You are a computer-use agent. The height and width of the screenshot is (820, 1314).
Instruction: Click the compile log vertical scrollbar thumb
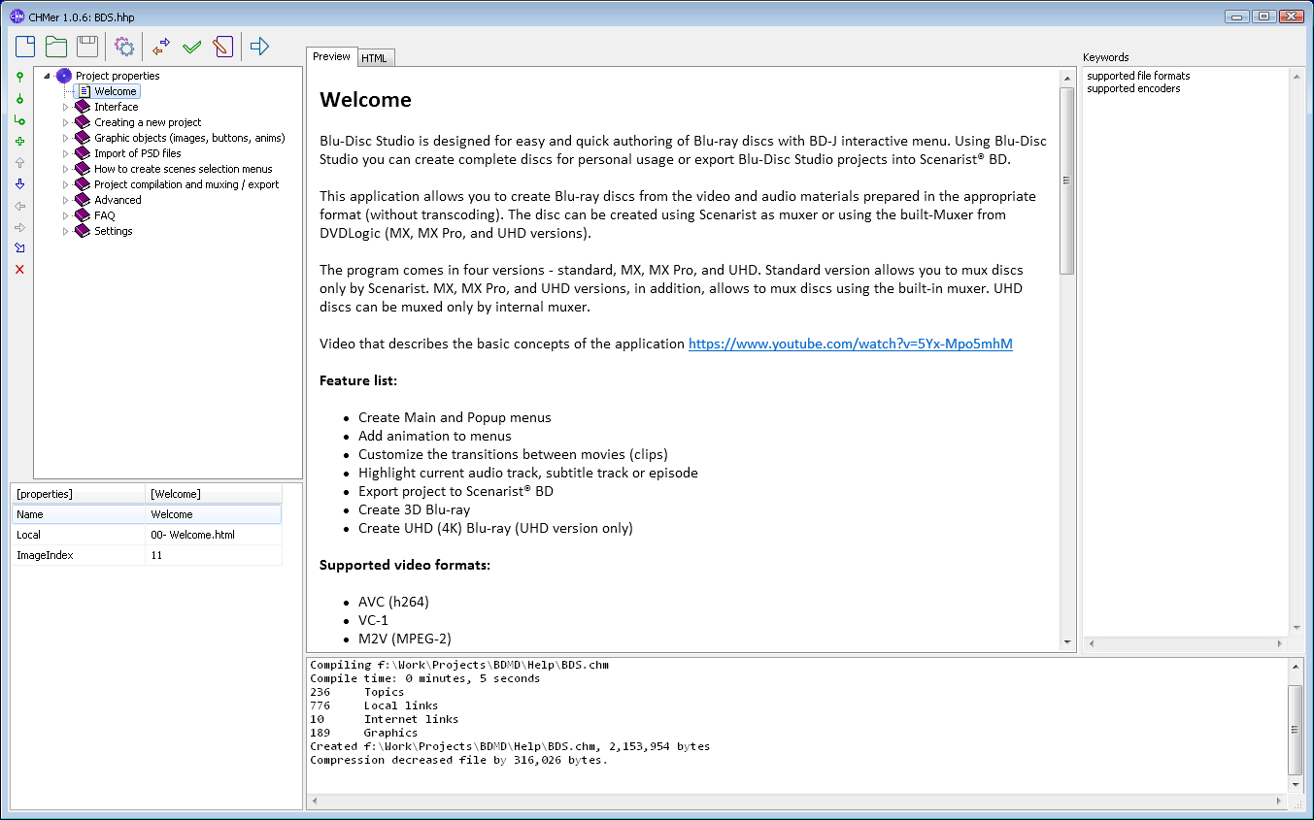coord(1296,729)
